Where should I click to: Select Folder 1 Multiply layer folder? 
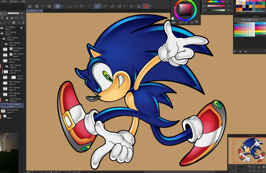coord(12,28)
